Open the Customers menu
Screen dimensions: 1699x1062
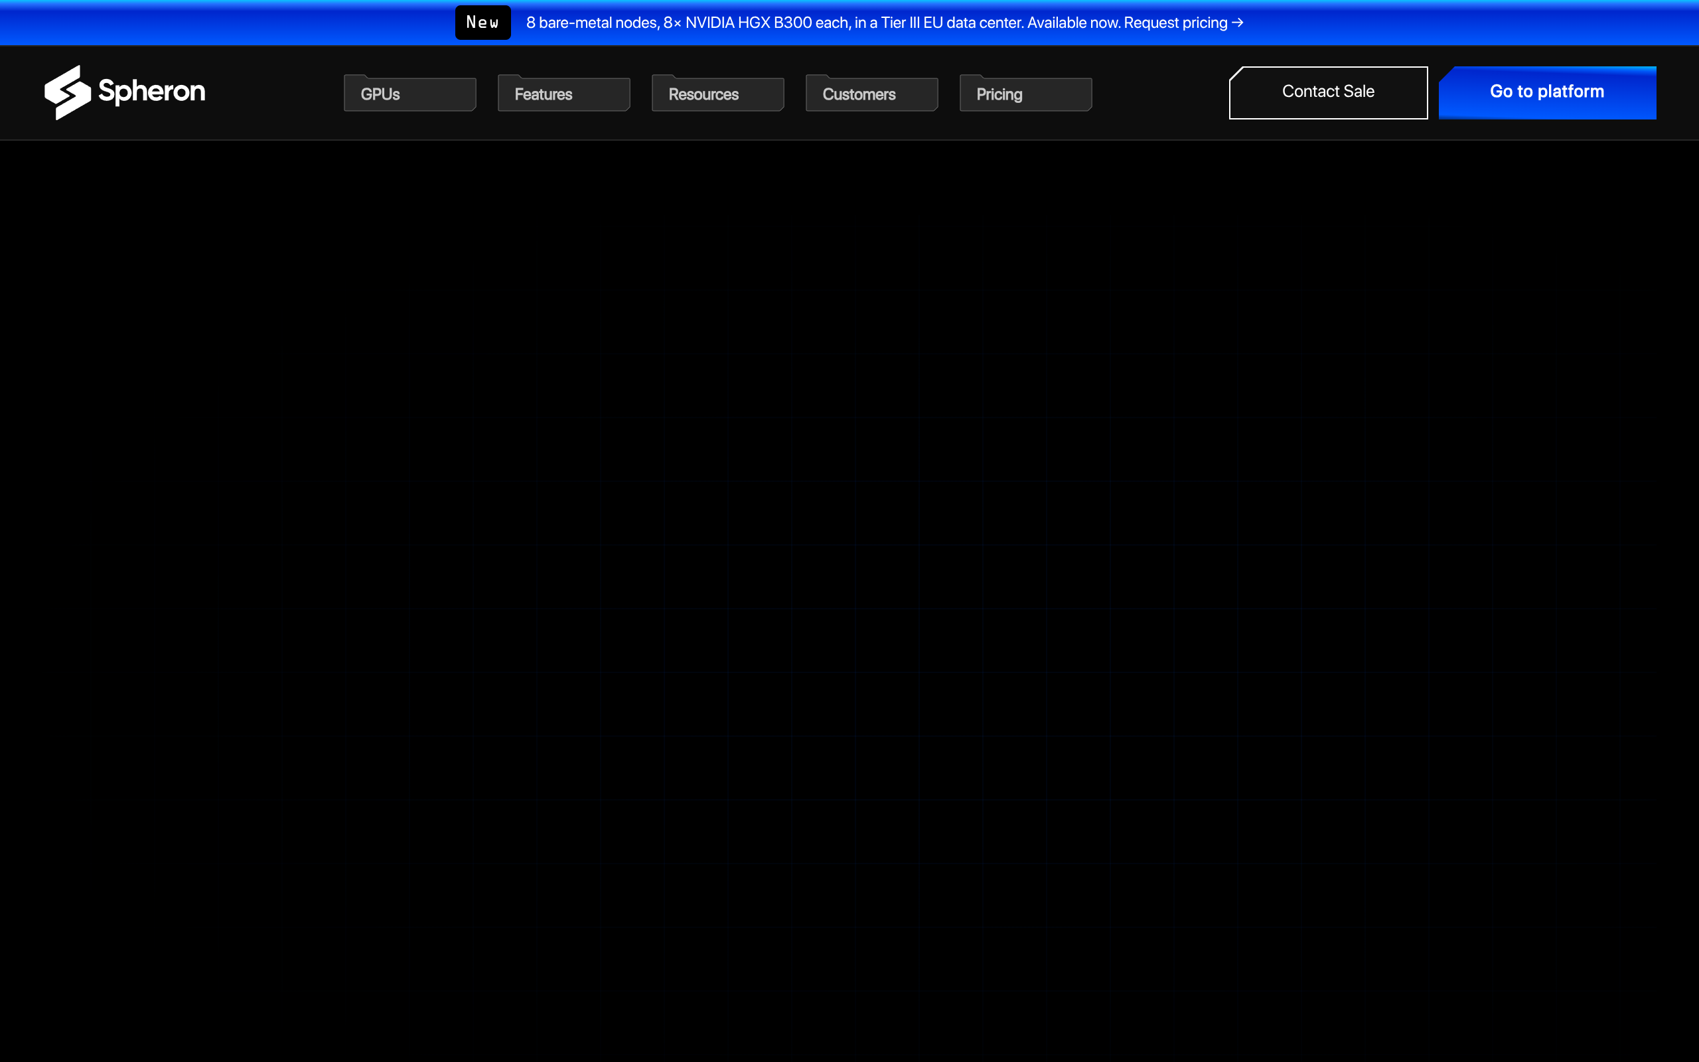(x=872, y=94)
